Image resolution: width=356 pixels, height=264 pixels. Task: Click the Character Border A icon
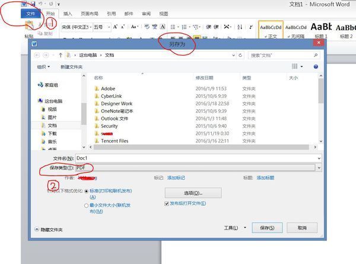click(x=163, y=27)
